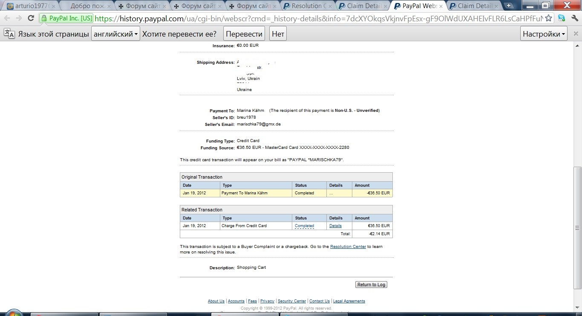Screen dimensions: 582x316
Task: Go back with the browser back arrow
Action: (x=7, y=18)
